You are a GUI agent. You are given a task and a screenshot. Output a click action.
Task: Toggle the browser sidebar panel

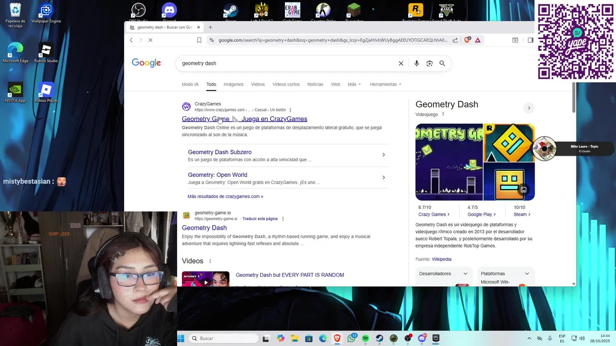tap(530, 40)
